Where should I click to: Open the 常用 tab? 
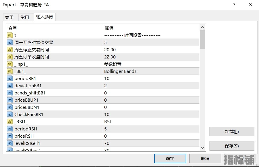pos(25,17)
